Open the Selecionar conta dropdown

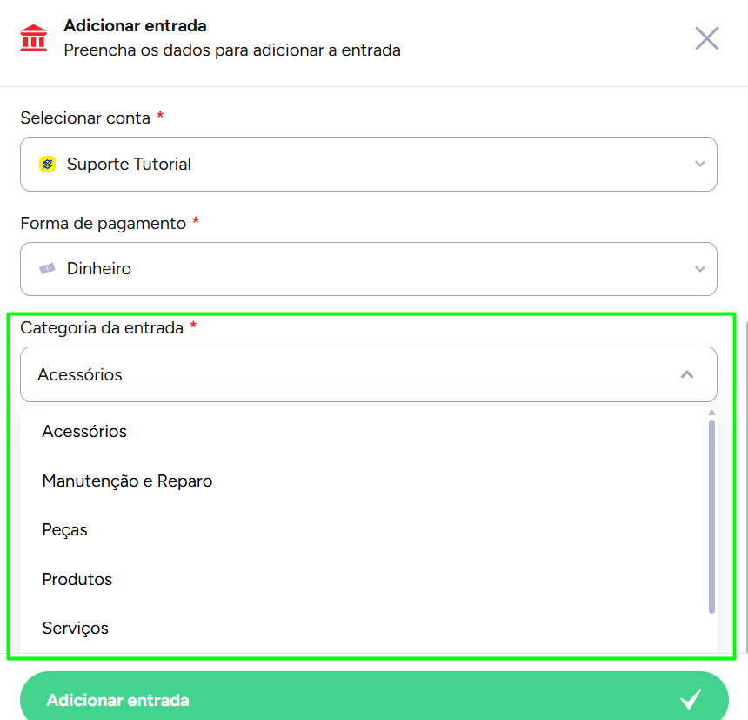tap(700, 164)
